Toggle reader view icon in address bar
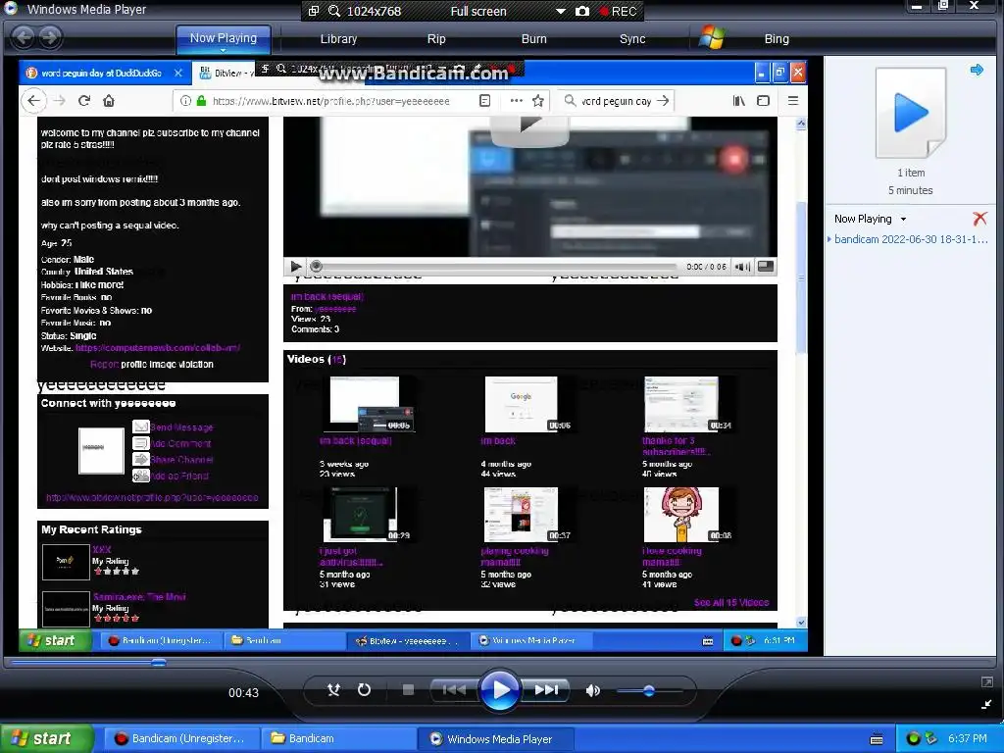The height and width of the screenshot is (753, 1004). pos(484,101)
